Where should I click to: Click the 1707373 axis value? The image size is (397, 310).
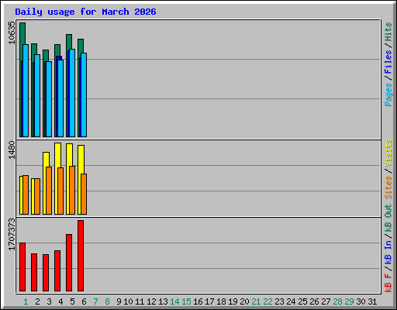pos(12,235)
